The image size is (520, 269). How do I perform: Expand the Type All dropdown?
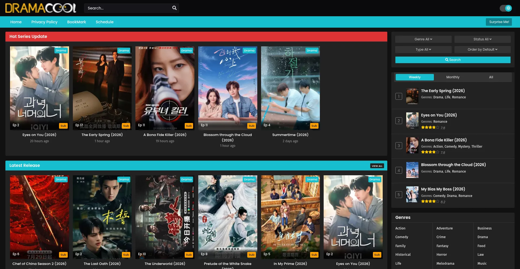[423, 50]
